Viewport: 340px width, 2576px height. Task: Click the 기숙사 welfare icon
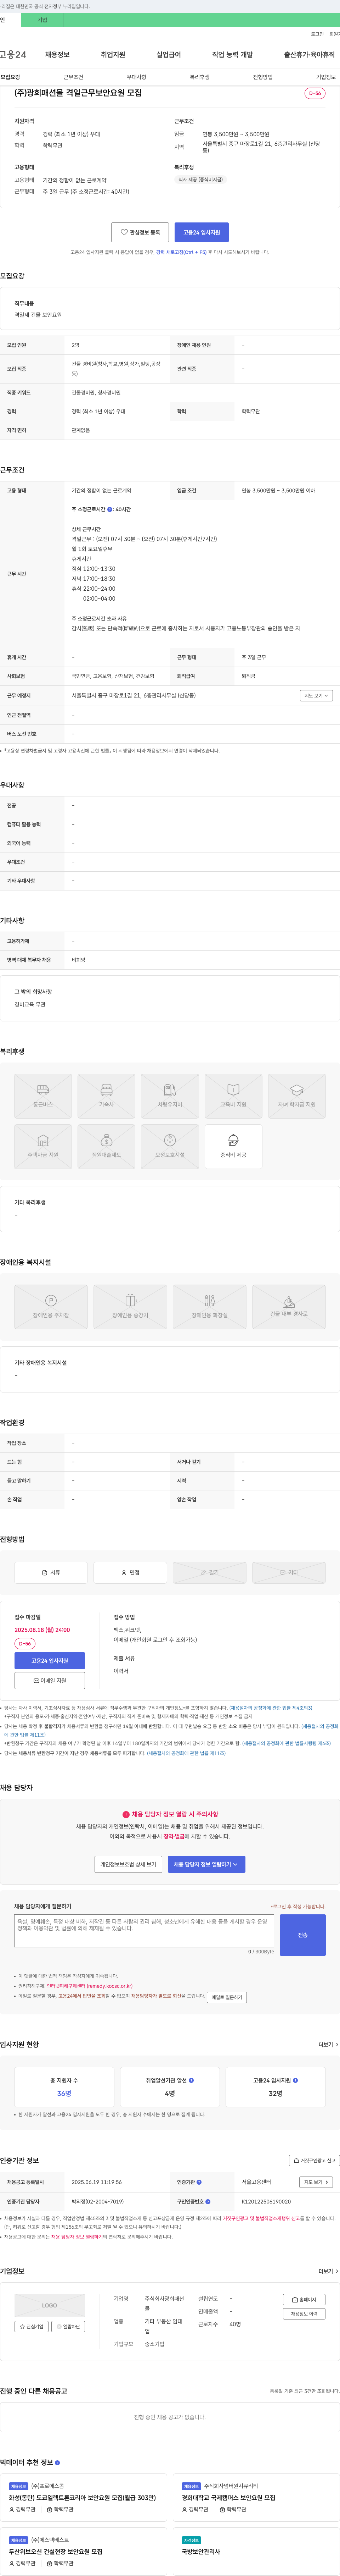(107, 1096)
